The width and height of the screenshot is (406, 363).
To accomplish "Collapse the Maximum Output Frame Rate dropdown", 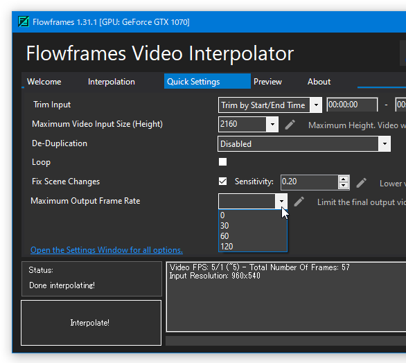I will [x=281, y=201].
